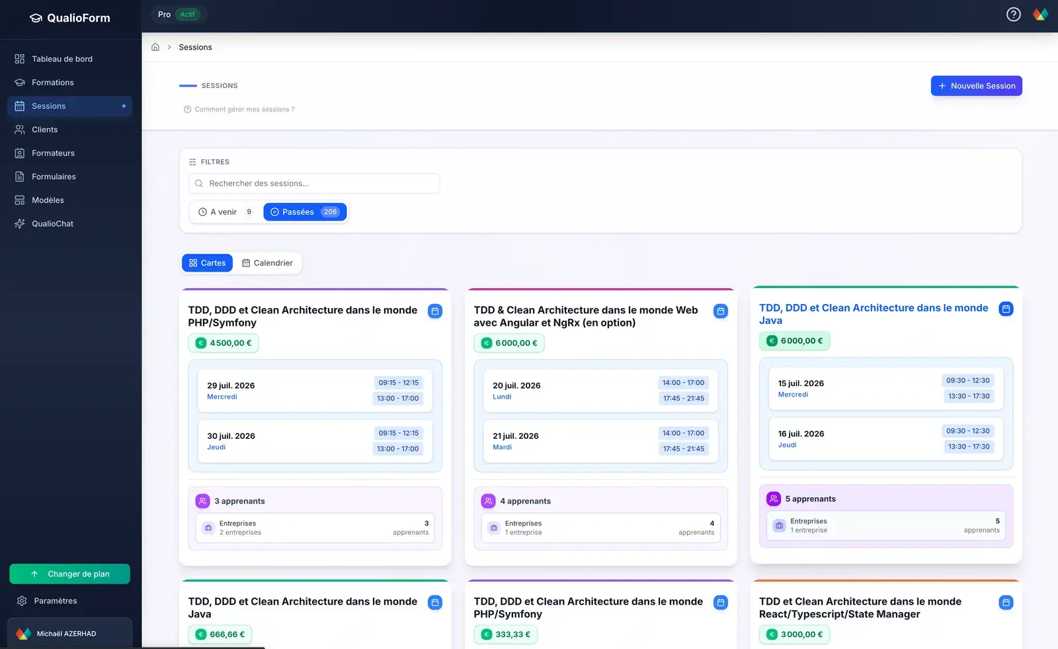Click the Pro Actif plan badge
Image resolution: width=1058 pixels, height=649 pixels.
coord(179,15)
